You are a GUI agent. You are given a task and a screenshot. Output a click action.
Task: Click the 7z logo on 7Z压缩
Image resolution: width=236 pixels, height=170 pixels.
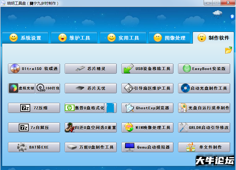pos(25,108)
